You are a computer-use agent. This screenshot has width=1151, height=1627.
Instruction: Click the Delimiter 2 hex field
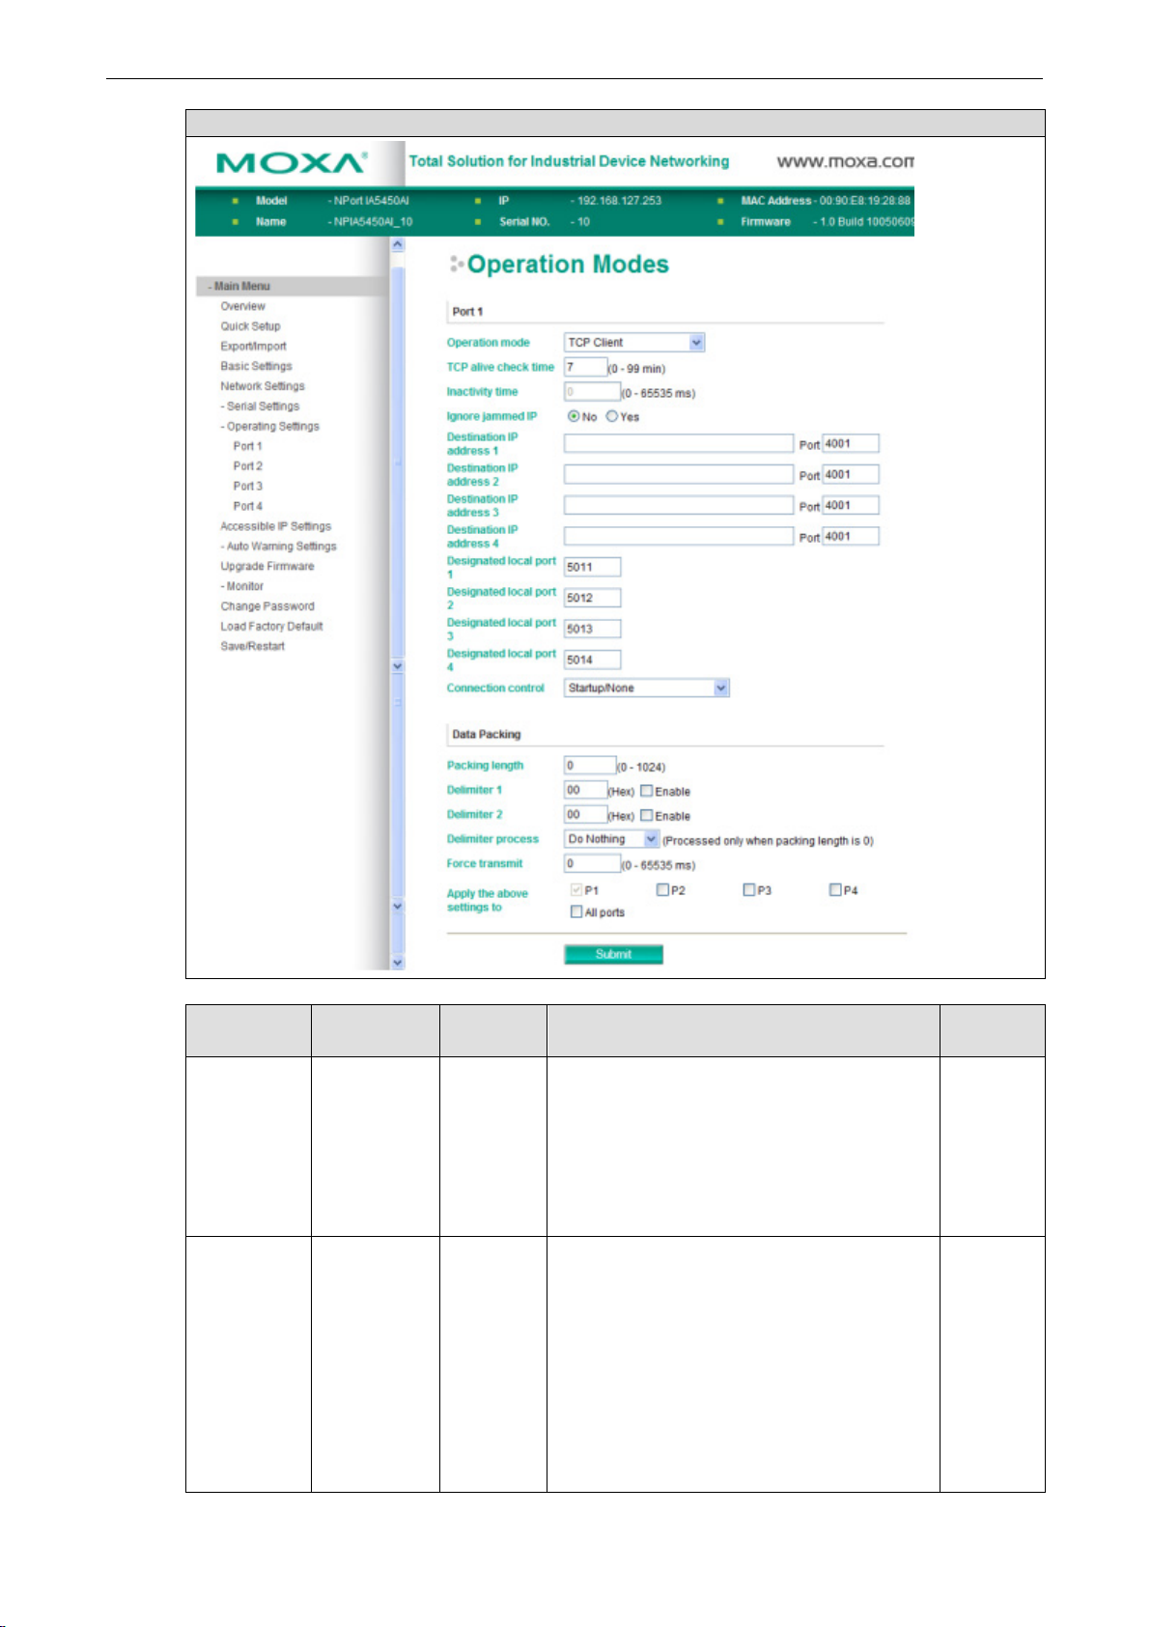pyautogui.click(x=585, y=815)
